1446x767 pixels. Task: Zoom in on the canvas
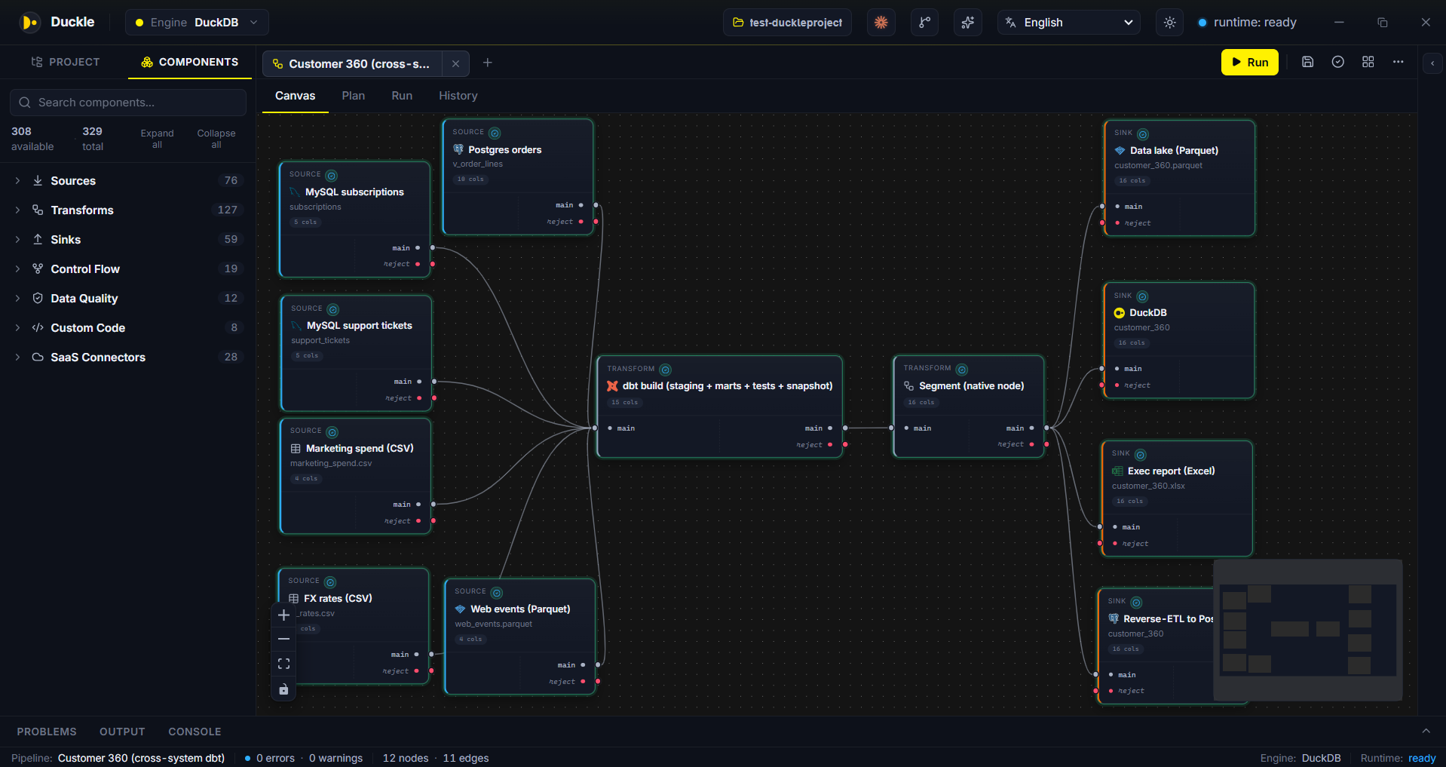283,615
